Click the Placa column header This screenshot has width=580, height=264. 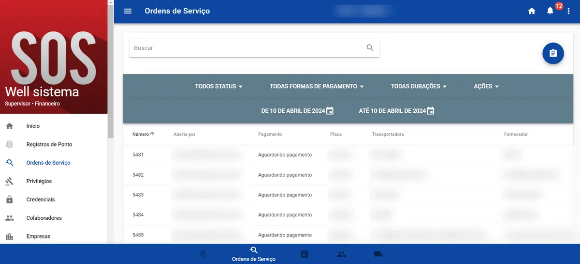336,134
